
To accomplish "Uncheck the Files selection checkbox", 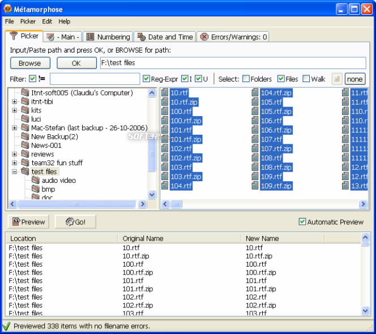I will pyautogui.click(x=281, y=79).
